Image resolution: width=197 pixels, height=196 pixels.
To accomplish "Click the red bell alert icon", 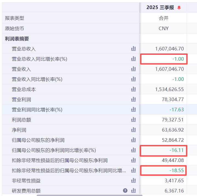I will click(x=179, y=8).
